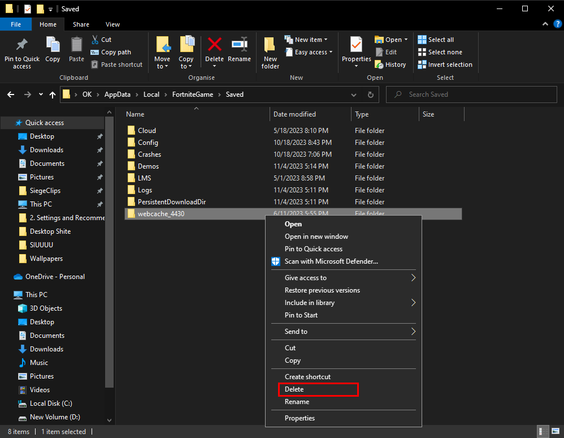Viewport: 564px width, 438px height.
Task: Switch to the View ribbon tab
Action: (112, 24)
